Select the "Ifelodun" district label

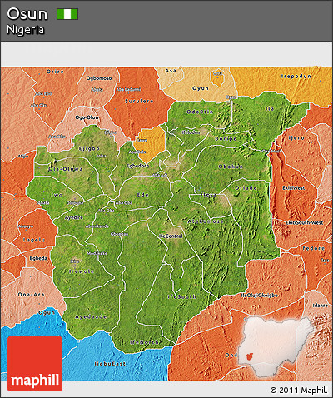(x=191, y=132)
